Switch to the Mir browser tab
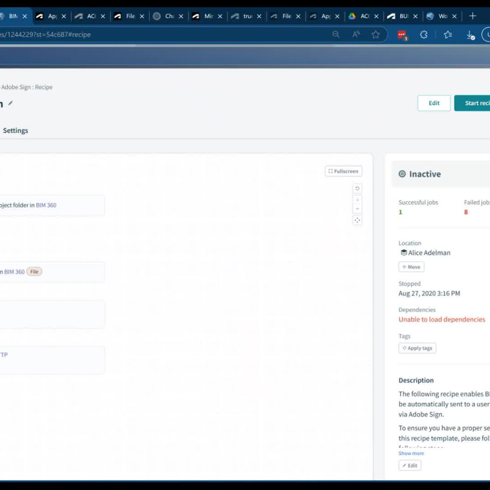Viewport: 490px width, 490px height. [208, 16]
